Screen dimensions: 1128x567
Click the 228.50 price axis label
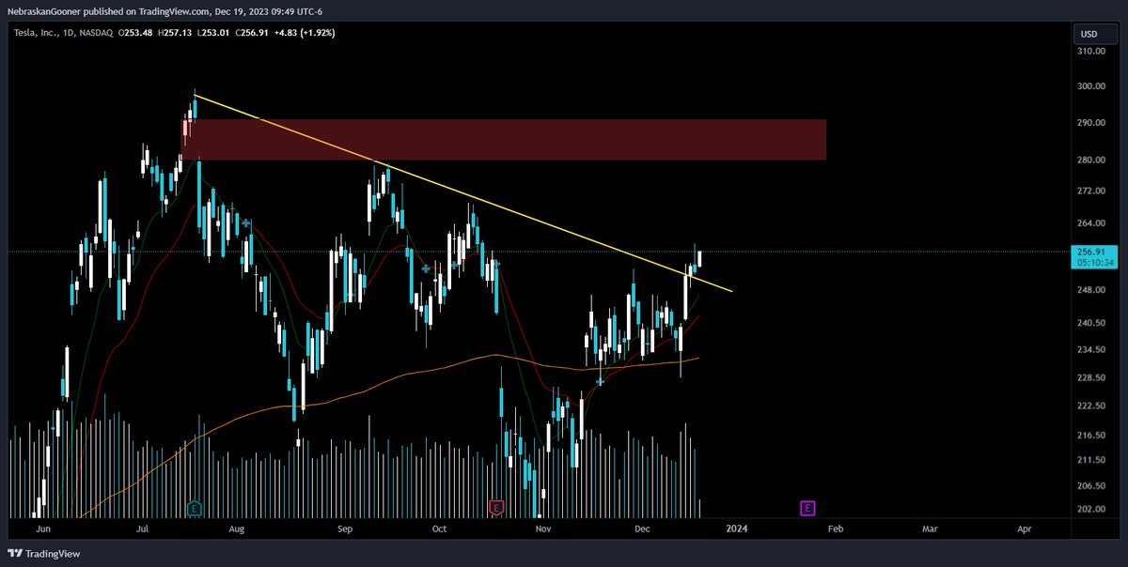pos(1093,378)
